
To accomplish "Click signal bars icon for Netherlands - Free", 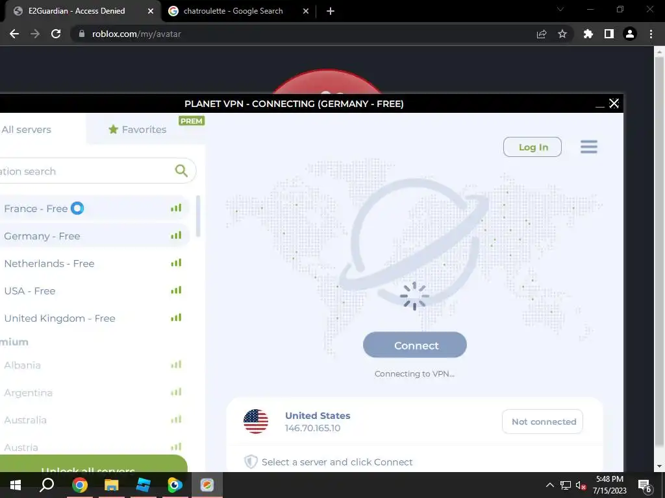I will 176,263.
